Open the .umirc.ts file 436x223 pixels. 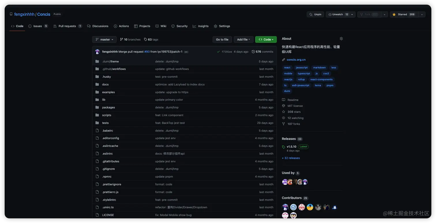108,207
